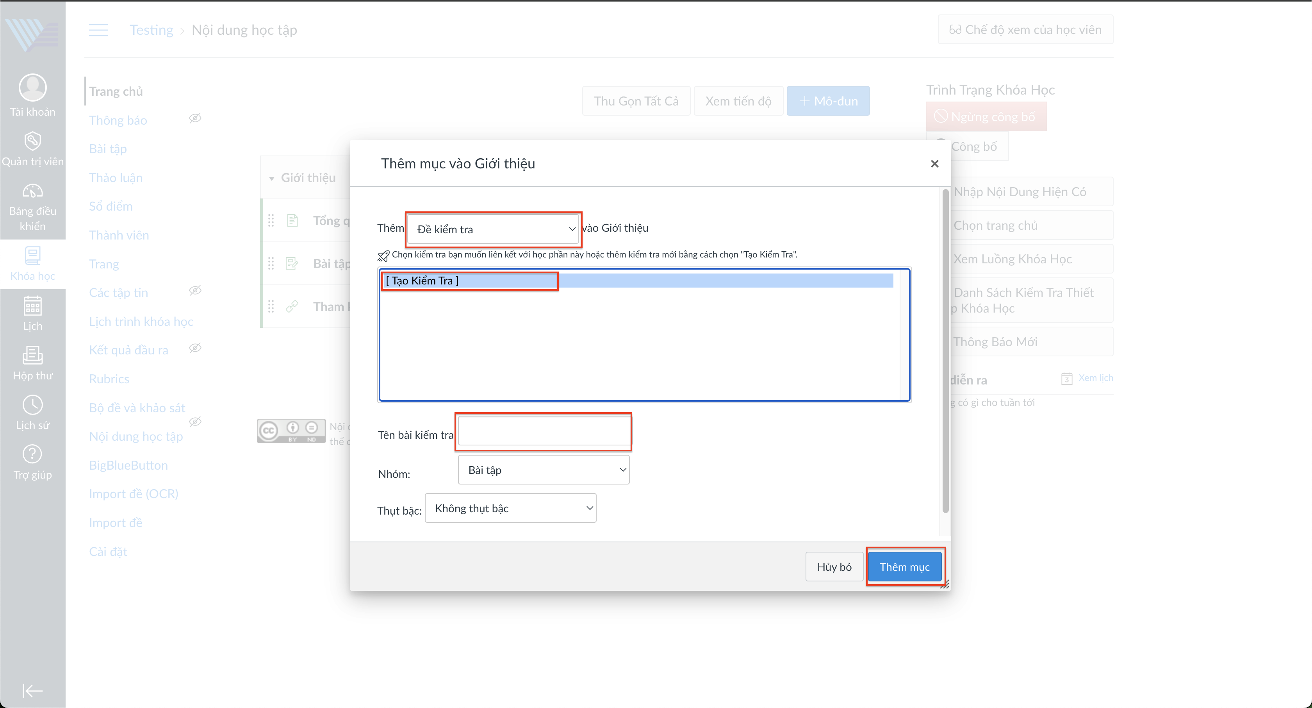
Task: Toggle eye icon next to Kết quả đầu ra
Action: [195, 348]
